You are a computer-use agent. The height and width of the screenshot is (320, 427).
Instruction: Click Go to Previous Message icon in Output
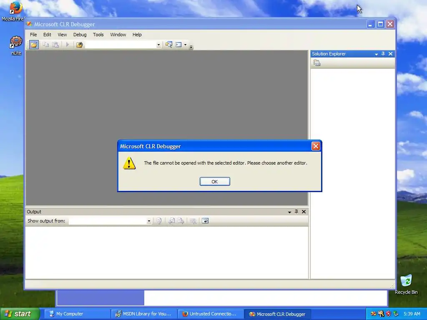[x=171, y=221]
